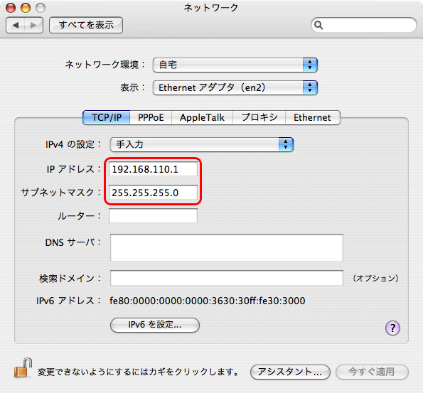
Task: Open the Ethernet tab
Action: pos(312,117)
